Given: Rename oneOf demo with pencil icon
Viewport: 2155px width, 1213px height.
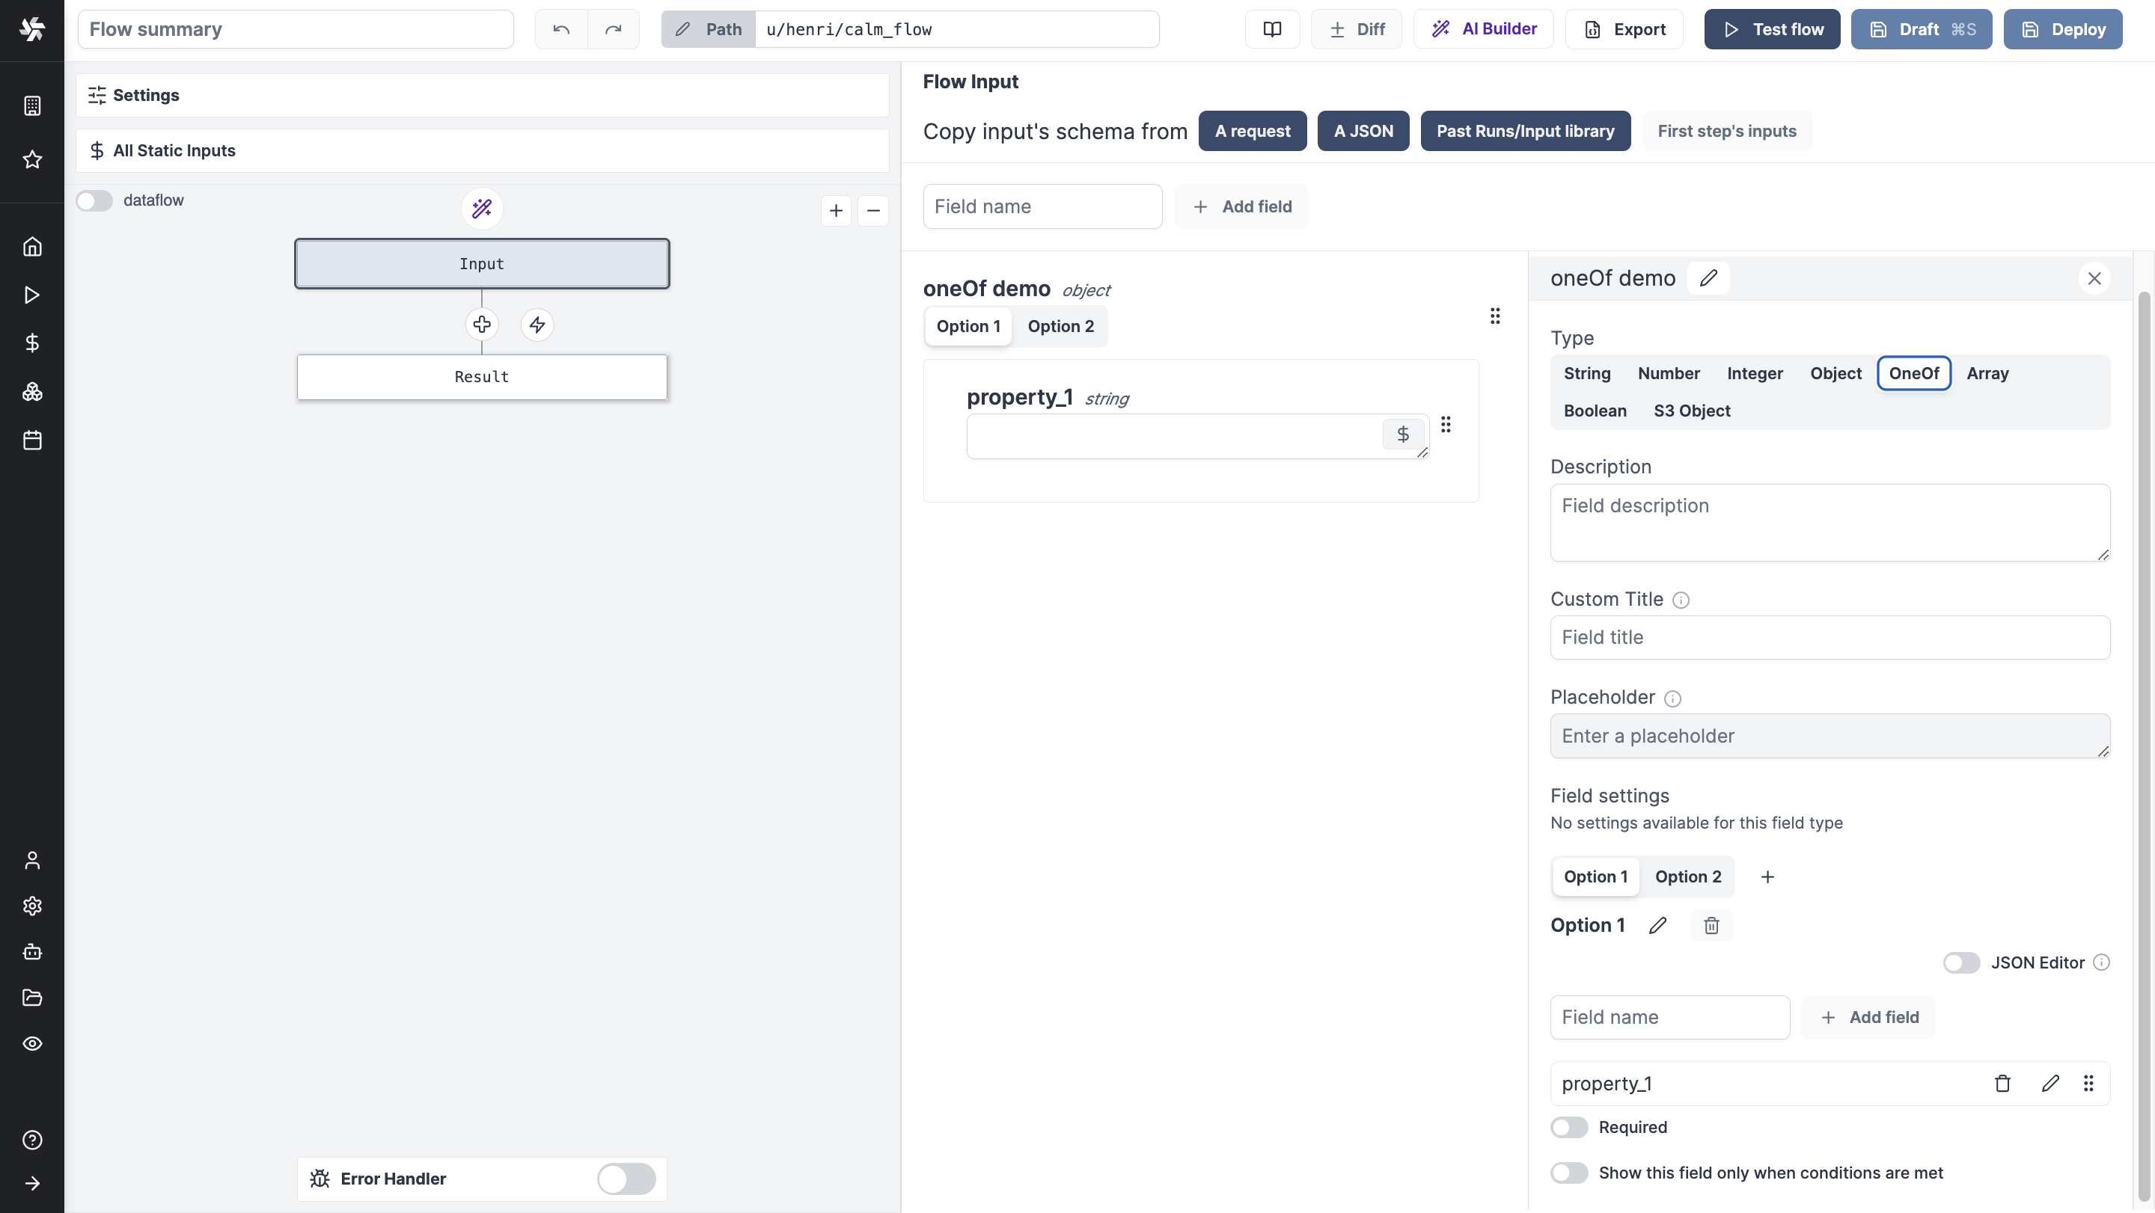Looking at the screenshot, I should (1708, 278).
